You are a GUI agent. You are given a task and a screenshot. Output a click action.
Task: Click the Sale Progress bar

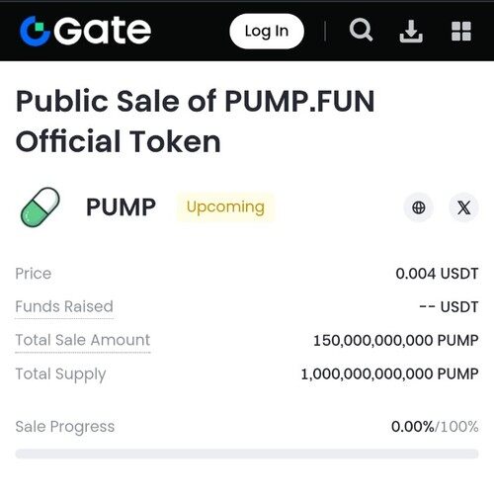pyautogui.click(x=247, y=454)
